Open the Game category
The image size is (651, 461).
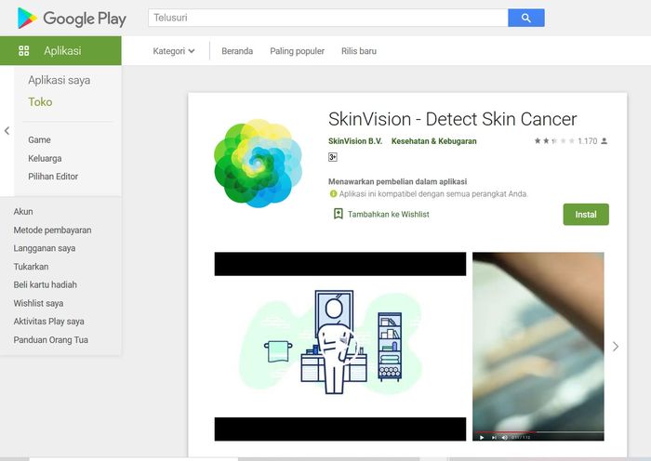click(x=39, y=139)
